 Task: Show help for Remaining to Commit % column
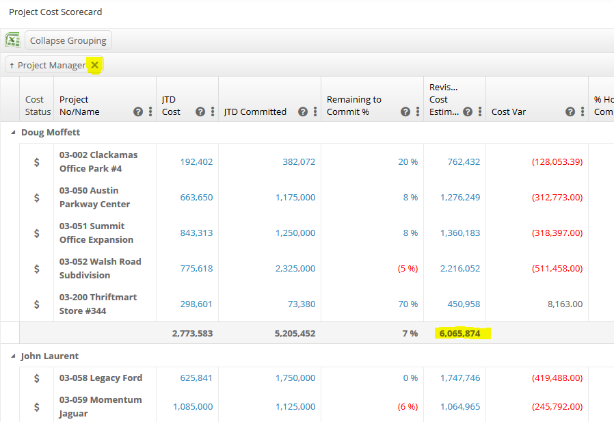[x=405, y=111]
